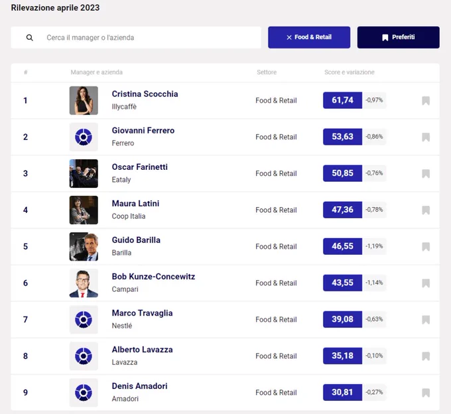Viewport: 451px width, 414px height.
Task: Open the Giovanni Ferrero name link
Action: click(143, 131)
